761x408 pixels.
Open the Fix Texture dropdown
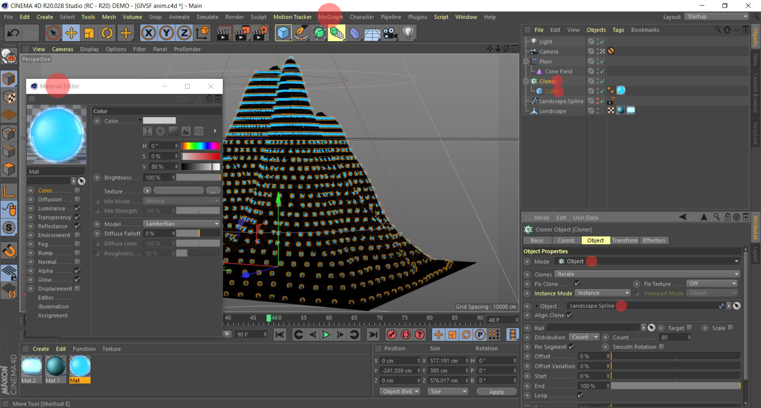coord(712,284)
